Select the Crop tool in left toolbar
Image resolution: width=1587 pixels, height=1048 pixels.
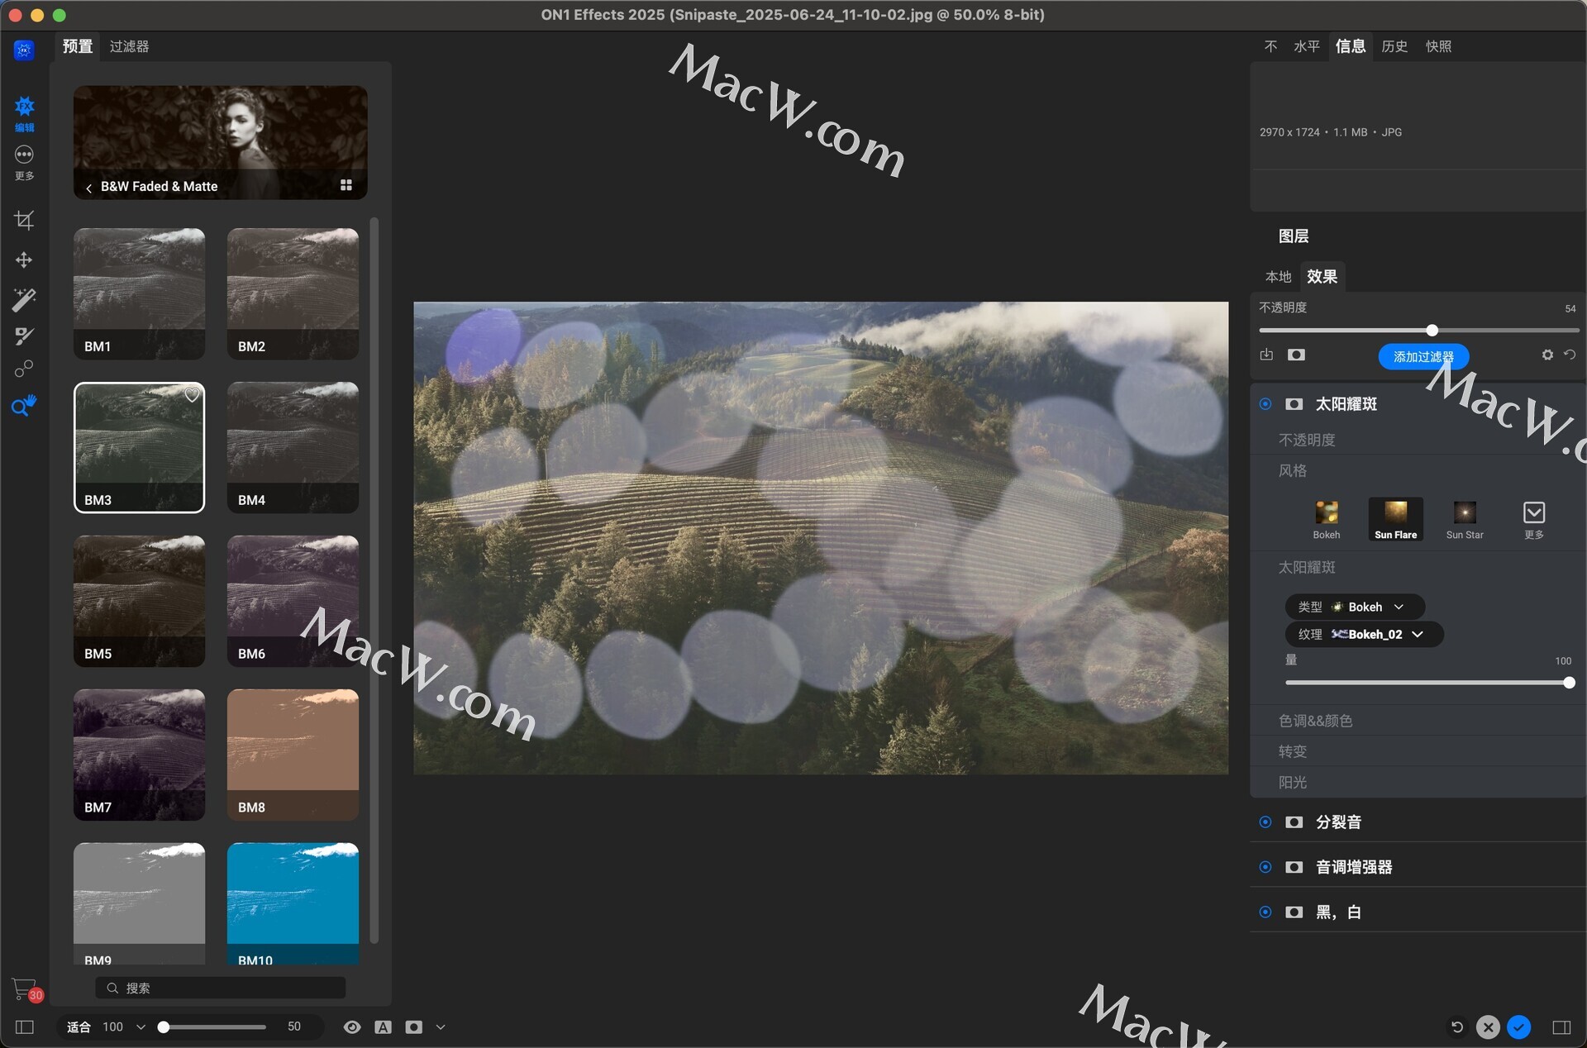(x=24, y=220)
